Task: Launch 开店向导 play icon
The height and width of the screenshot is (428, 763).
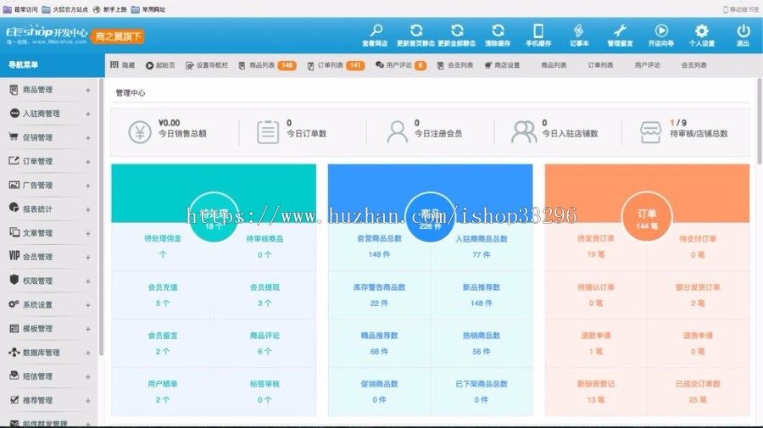Action: coord(660,31)
